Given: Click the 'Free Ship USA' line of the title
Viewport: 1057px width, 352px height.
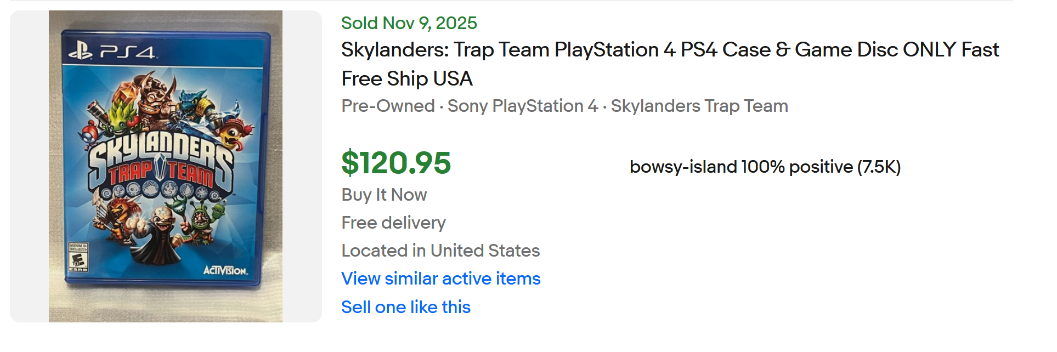Looking at the screenshot, I should click(406, 79).
